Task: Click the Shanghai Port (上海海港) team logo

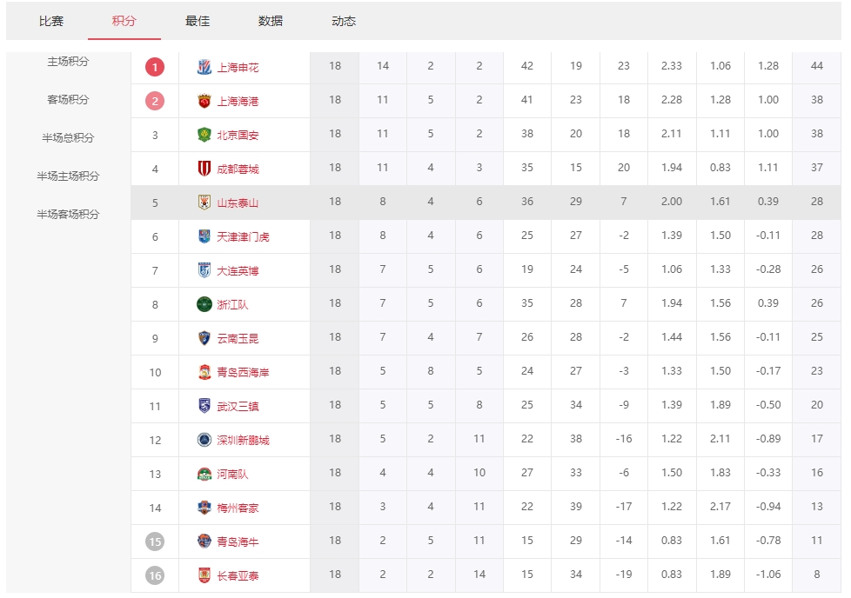Action: (204, 101)
